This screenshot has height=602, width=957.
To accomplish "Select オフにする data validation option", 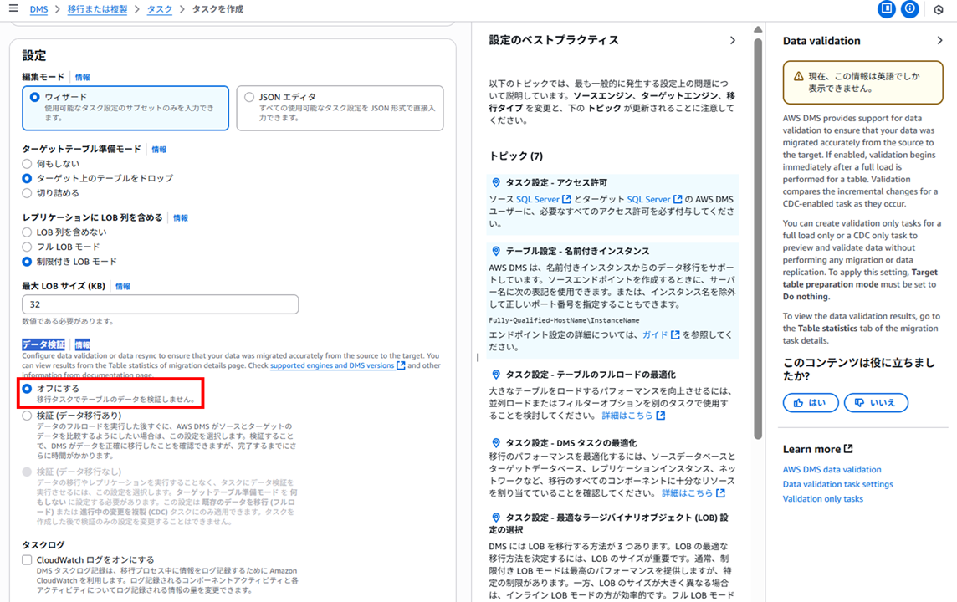I will point(27,389).
